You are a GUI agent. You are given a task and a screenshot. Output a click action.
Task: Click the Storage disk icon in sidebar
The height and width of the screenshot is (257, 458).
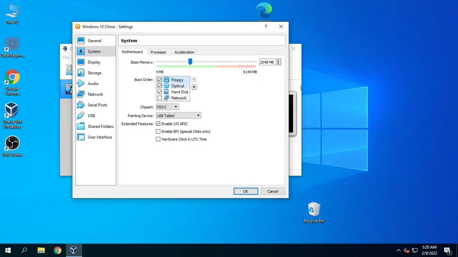(81, 73)
